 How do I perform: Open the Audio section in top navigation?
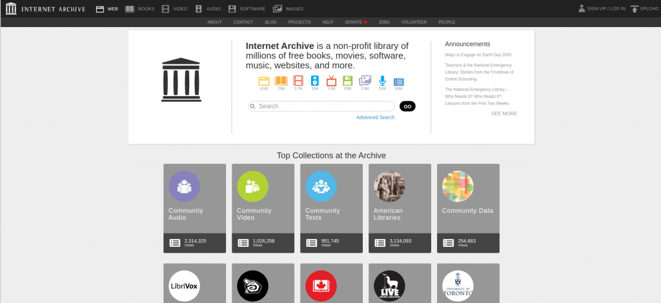click(x=208, y=9)
